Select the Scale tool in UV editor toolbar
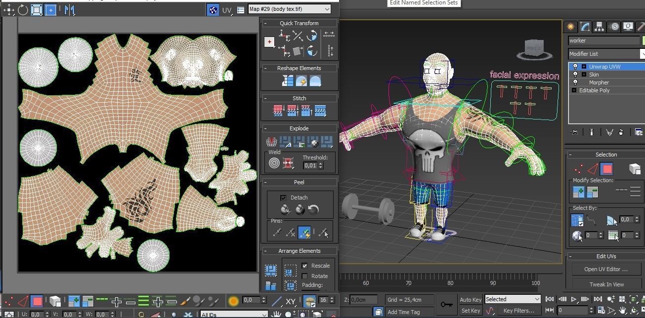The width and height of the screenshot is (645, 318). point(37,10)
